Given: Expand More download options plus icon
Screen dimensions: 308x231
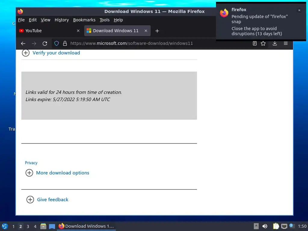Looking at the screenshot, I should 29,173.
